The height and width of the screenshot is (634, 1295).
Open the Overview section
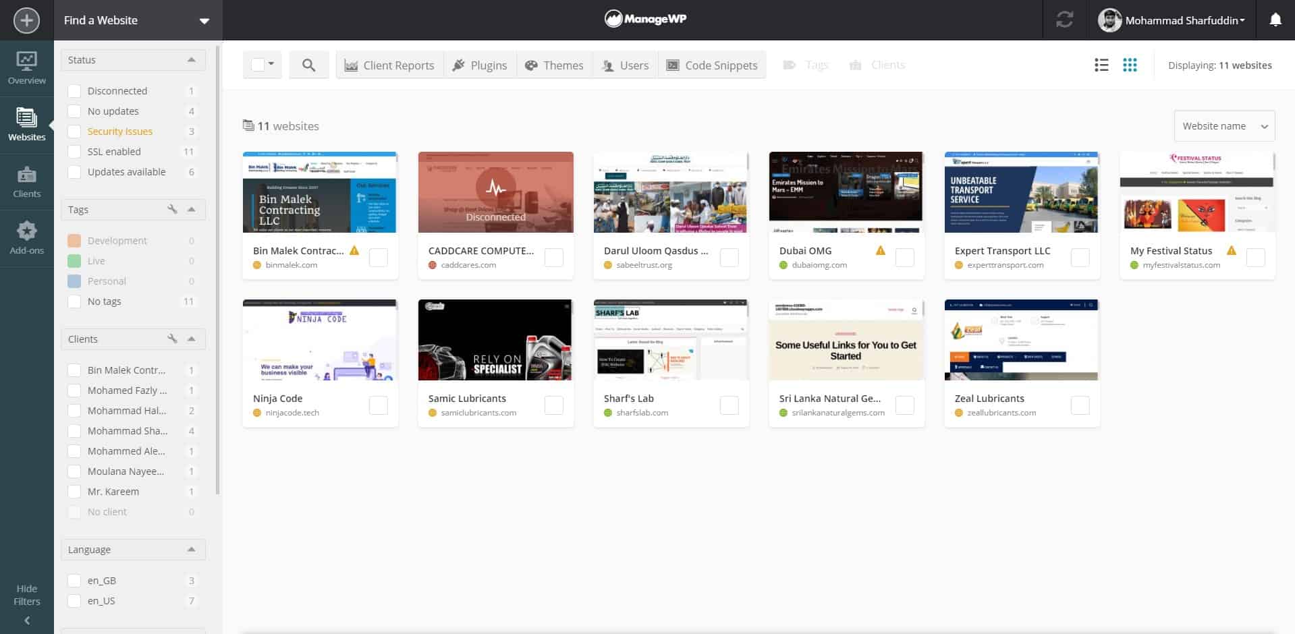coord(27,68)
